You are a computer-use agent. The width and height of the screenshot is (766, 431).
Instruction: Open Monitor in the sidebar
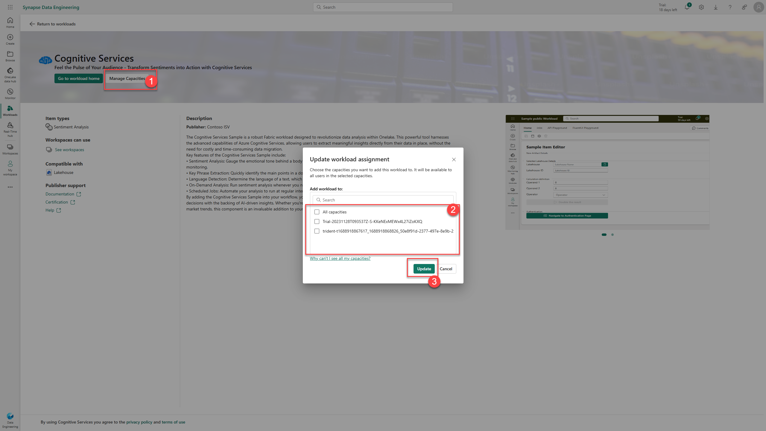coord(10,94)
